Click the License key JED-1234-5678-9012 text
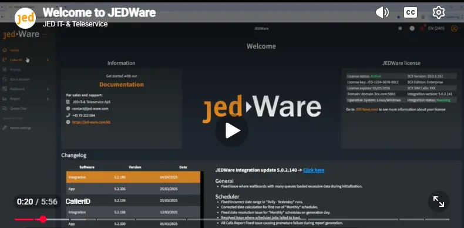The image size is (464, 228). (x=373, y=82)
